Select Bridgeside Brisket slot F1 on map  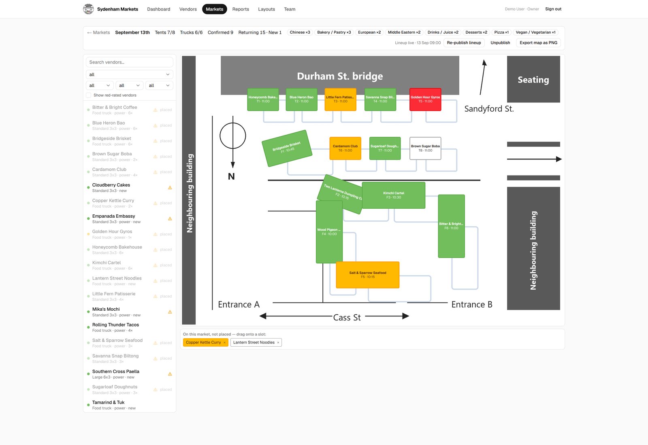(x=287, y=148)
